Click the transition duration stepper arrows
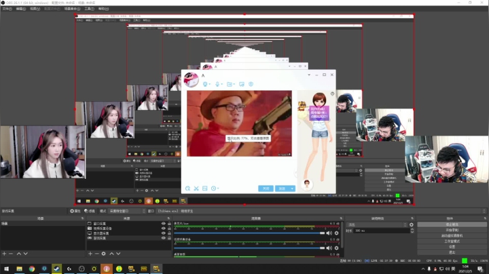Screen dimensions: 489x274 pos(412,231)
